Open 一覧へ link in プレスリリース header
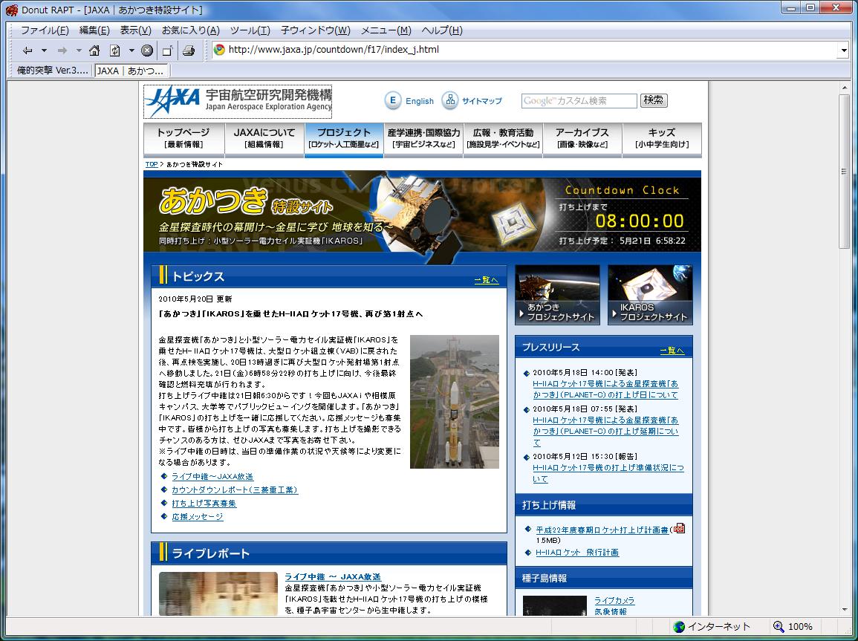The height and width of the screenshot is (641, 858). (x=672, y=350)
